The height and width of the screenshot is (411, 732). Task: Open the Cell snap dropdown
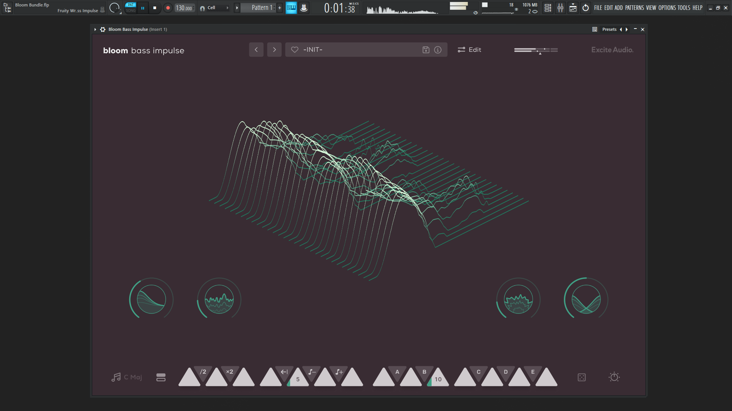[x=217, y=8]
